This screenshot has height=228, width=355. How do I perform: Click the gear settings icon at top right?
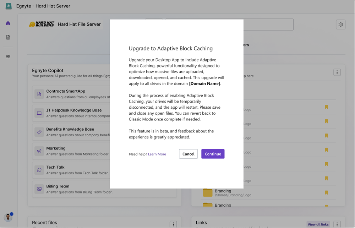tap(340, 25)
